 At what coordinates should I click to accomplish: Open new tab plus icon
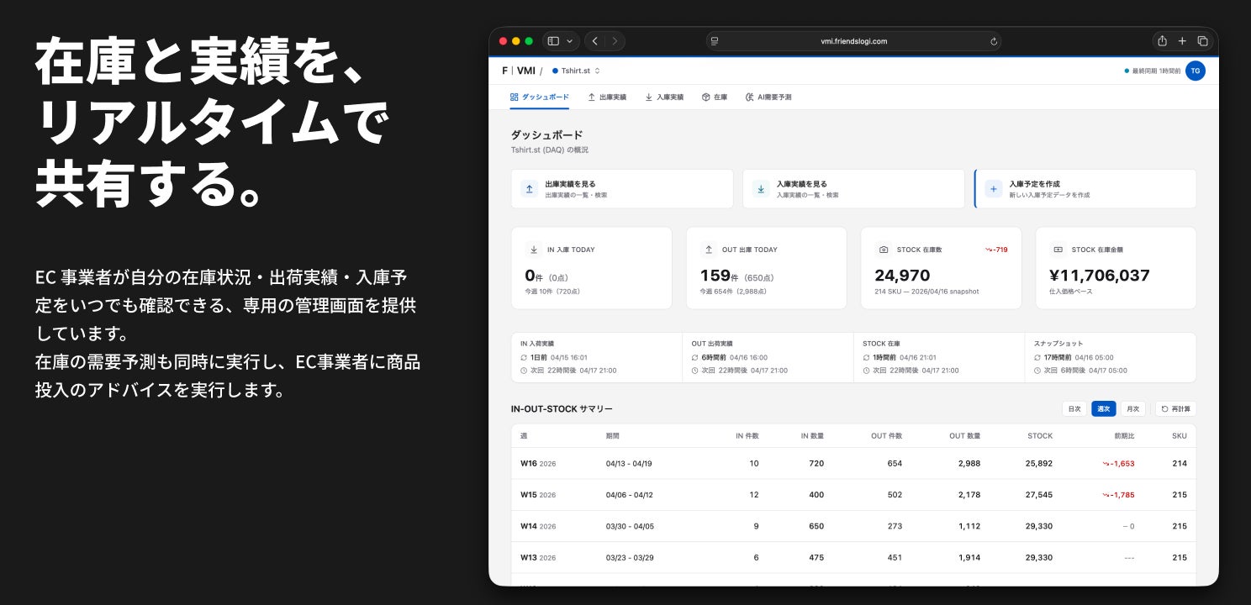click(x=1182, y=40)
